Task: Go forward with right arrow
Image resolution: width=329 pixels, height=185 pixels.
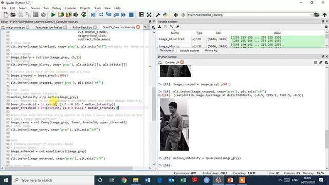Action: tap(183, 15)
